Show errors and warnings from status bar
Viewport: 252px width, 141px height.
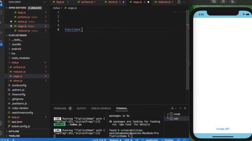(x=4, y=140)
